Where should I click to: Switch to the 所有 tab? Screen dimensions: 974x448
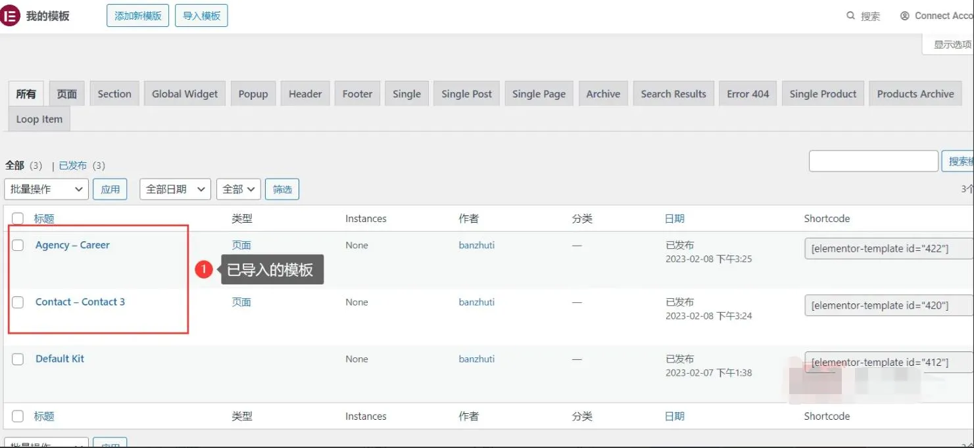coord(26,94)
